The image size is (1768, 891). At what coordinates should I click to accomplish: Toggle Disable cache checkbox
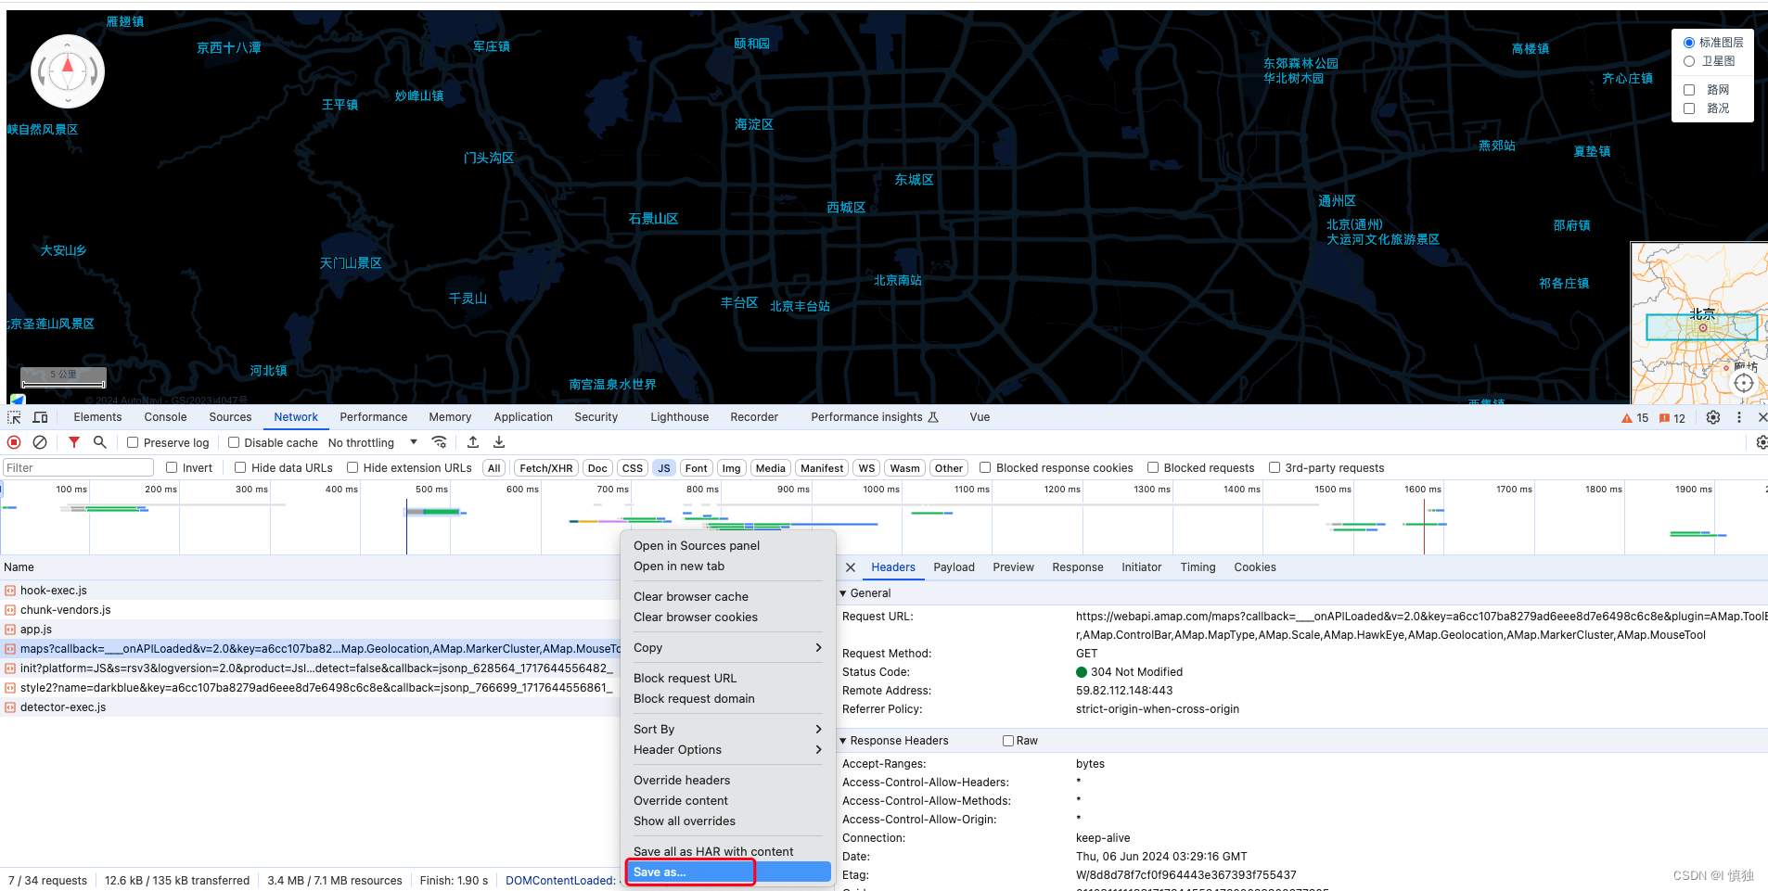[x=234, y=442]
